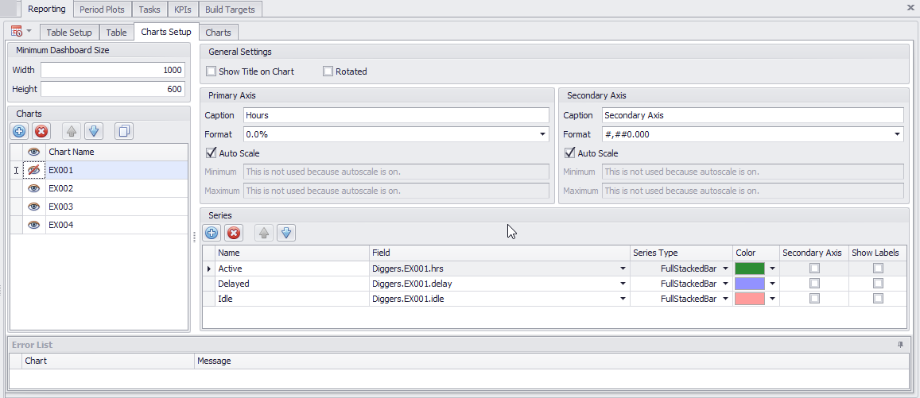Add a new chart to Charts list

point(19,131)
